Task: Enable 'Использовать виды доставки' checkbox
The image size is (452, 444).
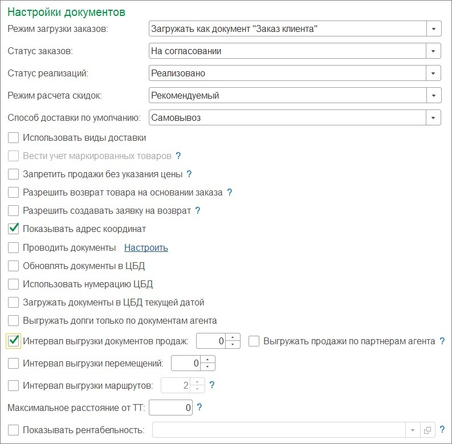Action: [x=14, y=137]
